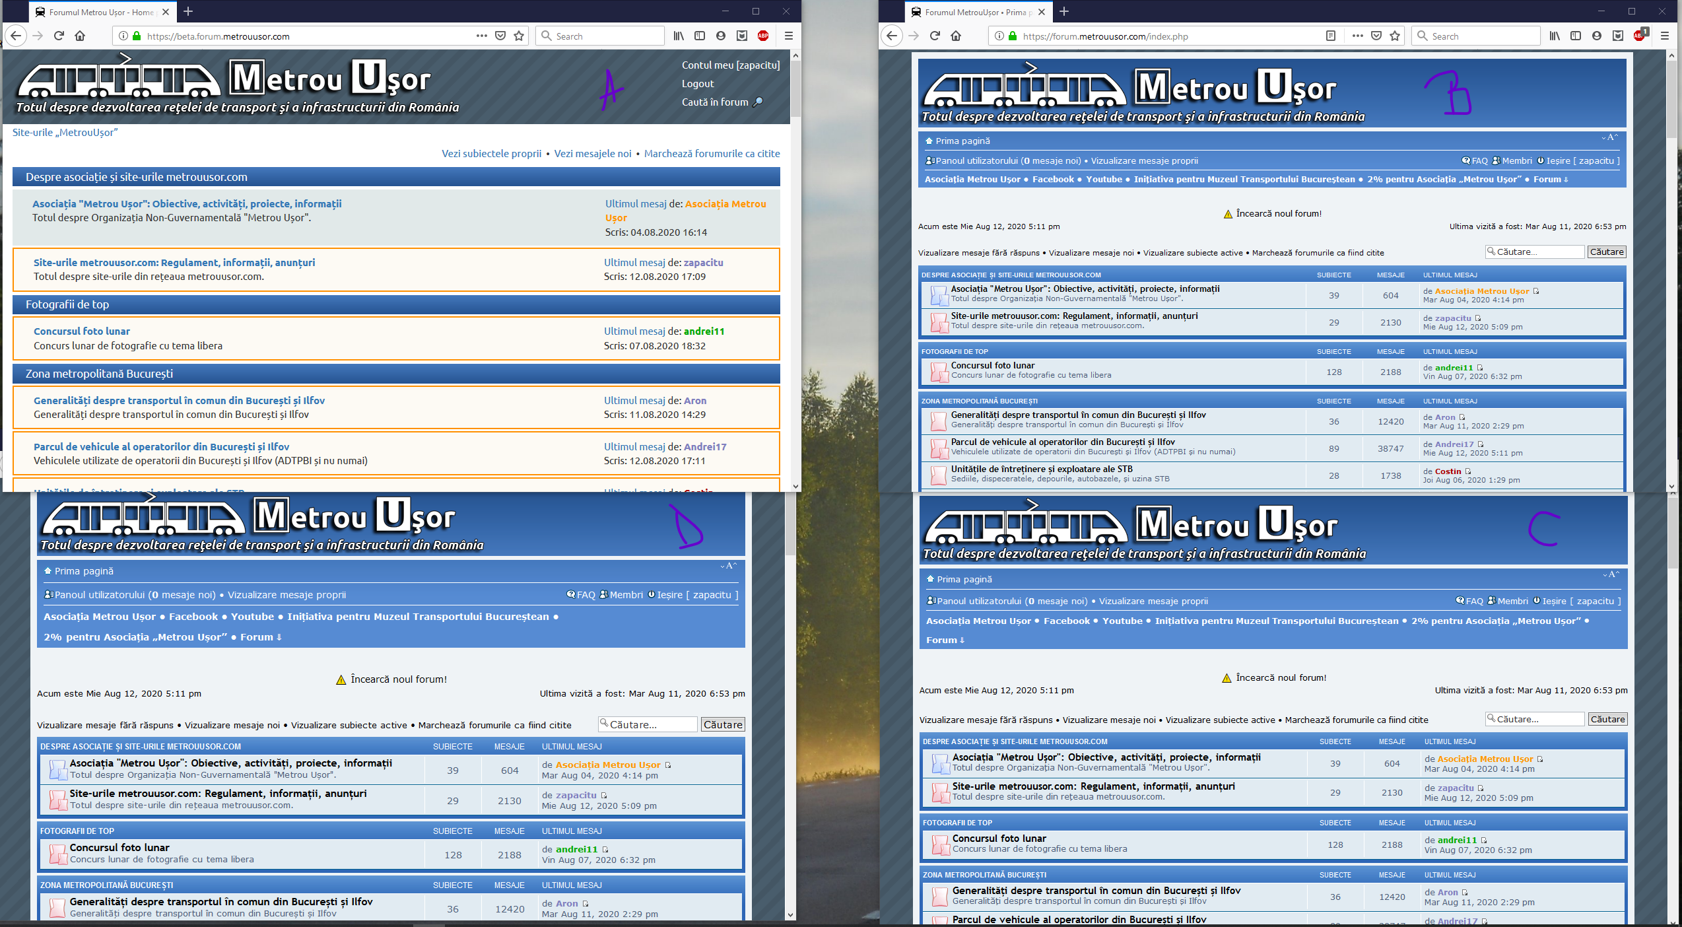This screenshot has height=927, width=1682.
Task: Show site information for beta.forum.metrouusor.com
Action: pos(123,36)
